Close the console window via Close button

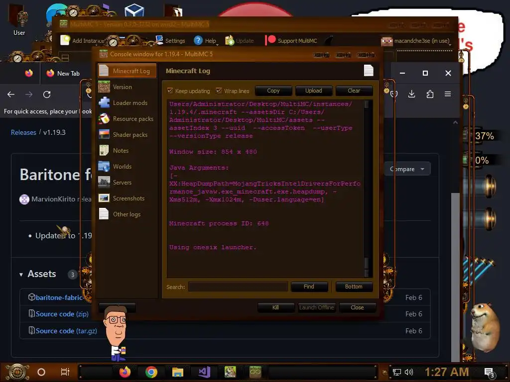[x=357, y=307]
